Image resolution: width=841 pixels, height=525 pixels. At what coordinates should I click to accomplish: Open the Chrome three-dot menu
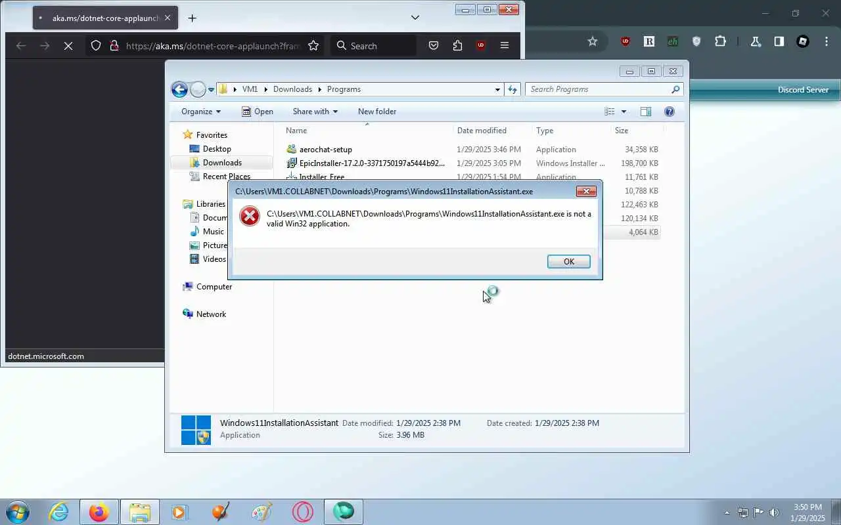(827, 41)
